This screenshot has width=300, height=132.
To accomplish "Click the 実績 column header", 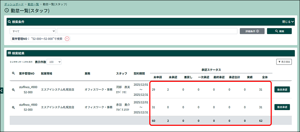I will (x=250, y=77).
